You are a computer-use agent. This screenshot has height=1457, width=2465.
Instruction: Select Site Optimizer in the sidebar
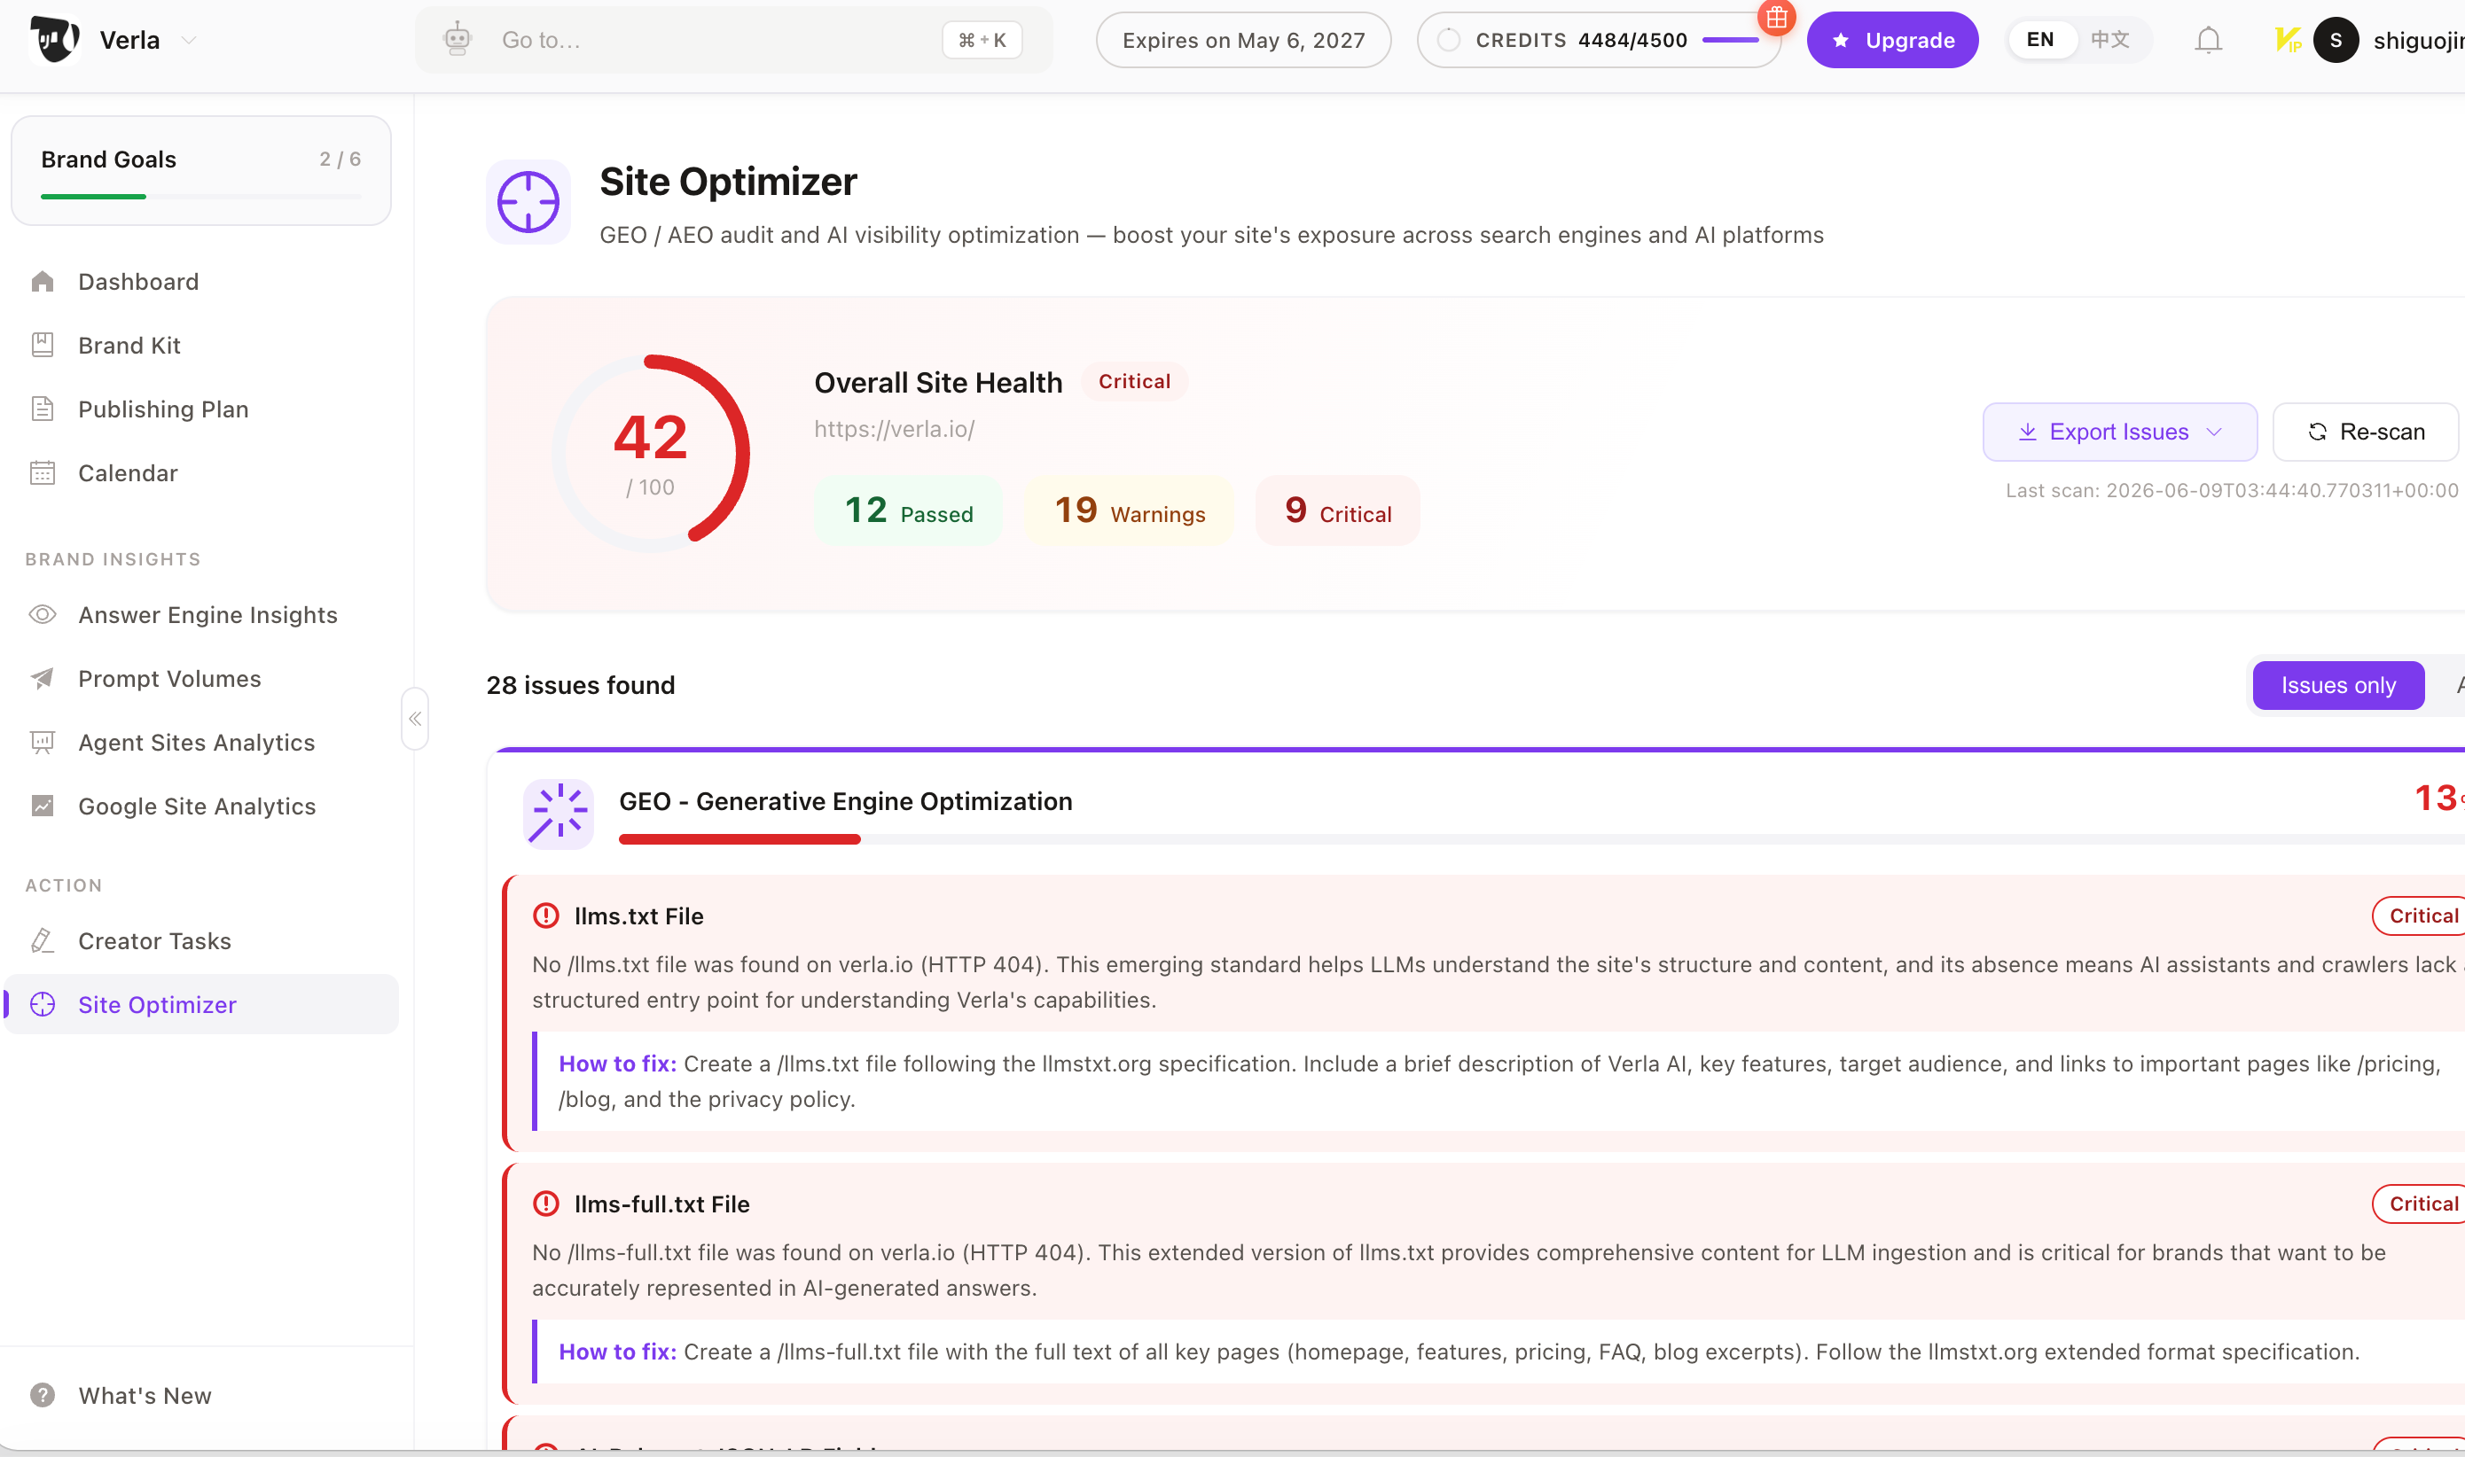click(x=201, y=1004)
